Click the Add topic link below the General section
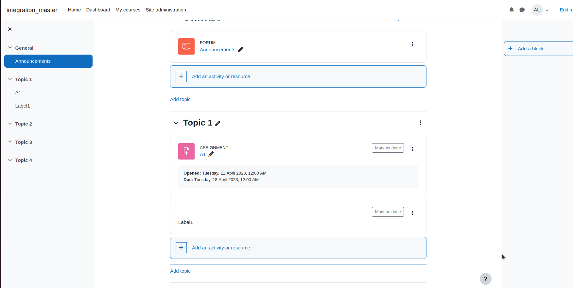 [180, 99]
